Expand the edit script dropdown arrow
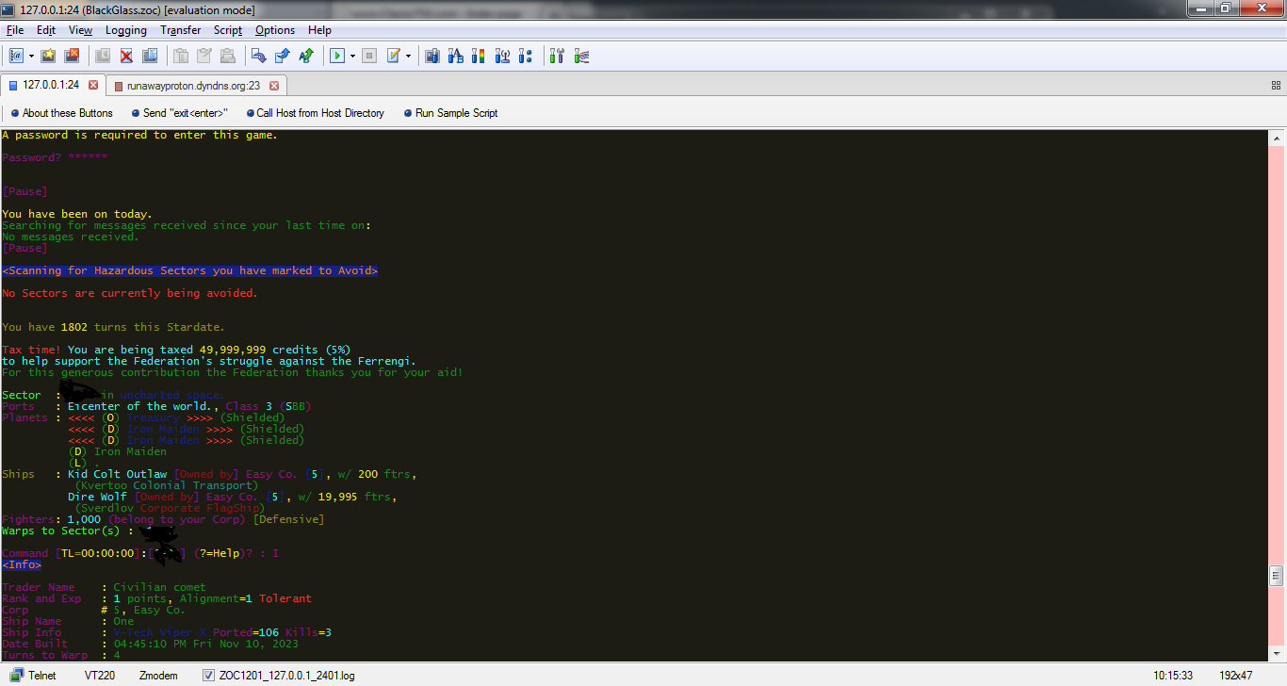Screen dimensions: 1287x686 point(408,56)
